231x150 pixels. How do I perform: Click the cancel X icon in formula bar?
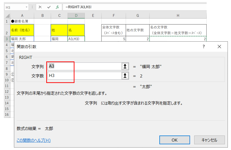pyautogui.click(x=40, y=7)
